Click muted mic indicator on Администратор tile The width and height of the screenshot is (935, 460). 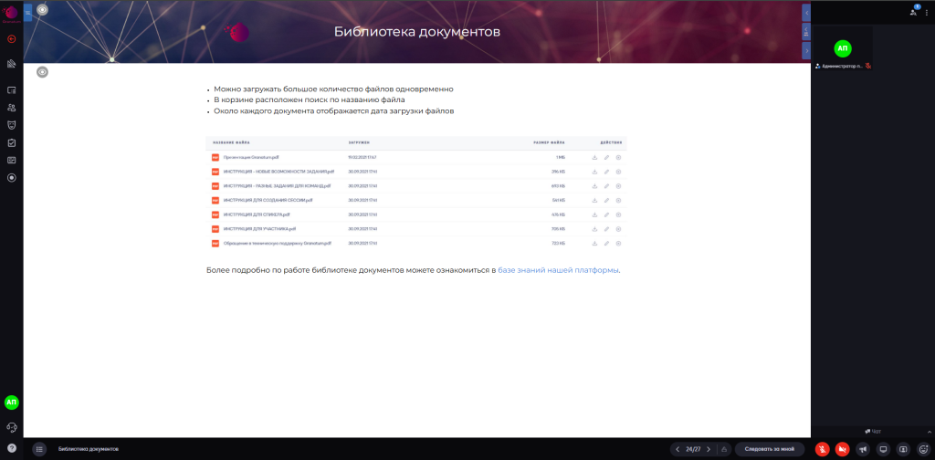coord(868,66)
